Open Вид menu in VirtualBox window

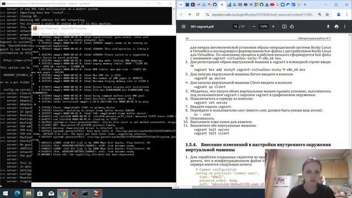coord(55,34)
